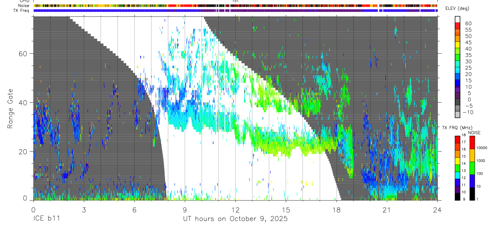Click the yellow NOISE segment between 1000 and 10000
The height and width of the screenshot is (227, 492).
point(472,155)
